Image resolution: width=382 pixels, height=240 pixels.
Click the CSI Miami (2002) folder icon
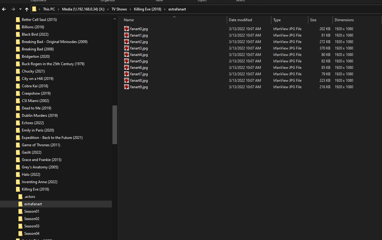pos(18,101)
